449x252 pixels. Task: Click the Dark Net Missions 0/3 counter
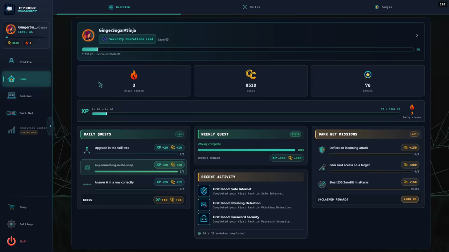coord(414,134)
